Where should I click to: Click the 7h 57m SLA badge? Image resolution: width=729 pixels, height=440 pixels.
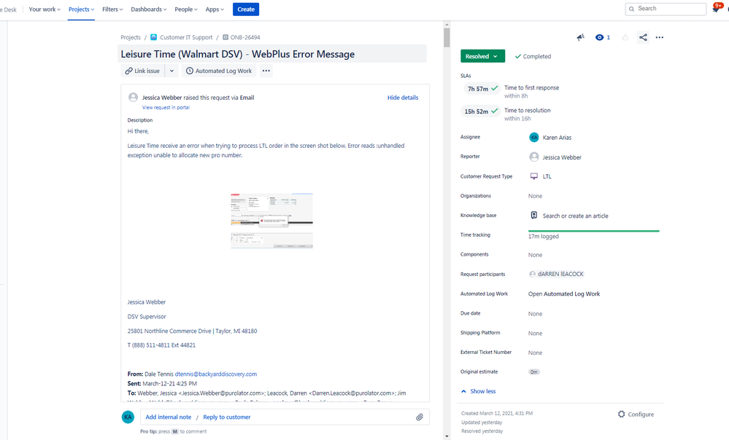tap(482, 88)
